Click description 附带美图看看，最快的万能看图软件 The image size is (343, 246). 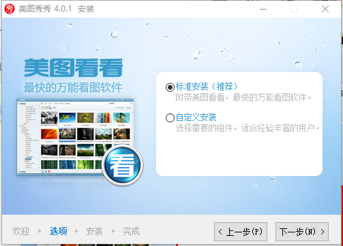click(243, 98)
